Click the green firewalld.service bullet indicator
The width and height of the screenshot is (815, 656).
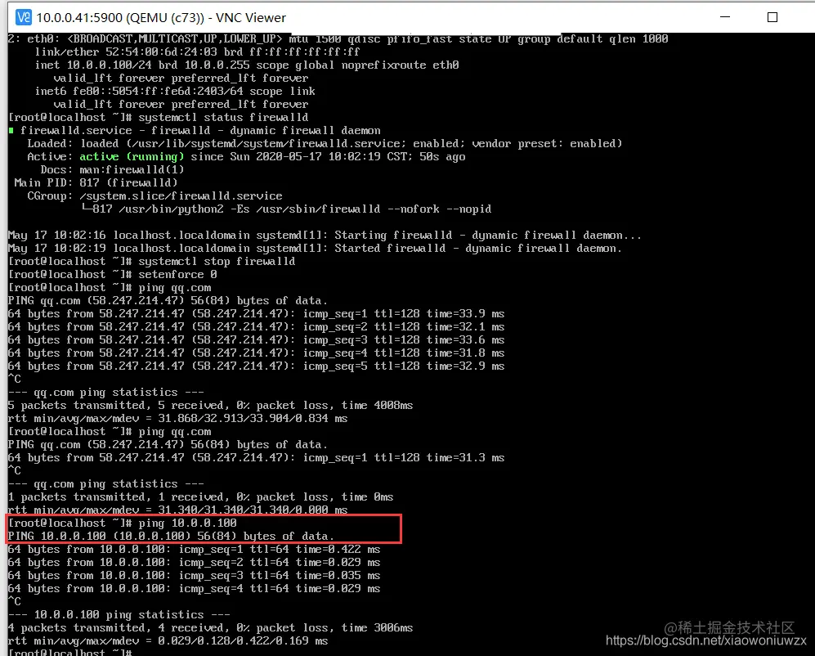[x=11, y=131]
